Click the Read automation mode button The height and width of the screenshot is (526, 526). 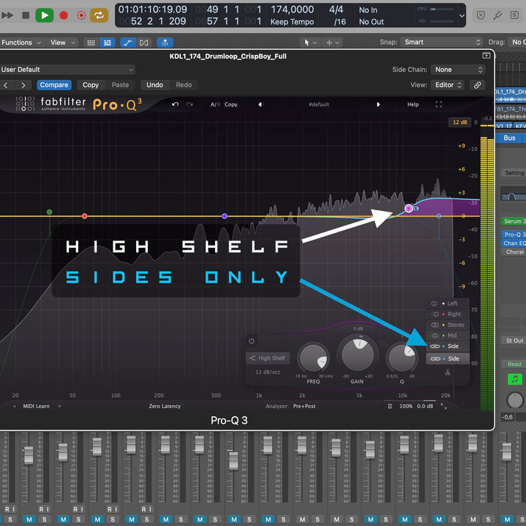pos(514,364)
